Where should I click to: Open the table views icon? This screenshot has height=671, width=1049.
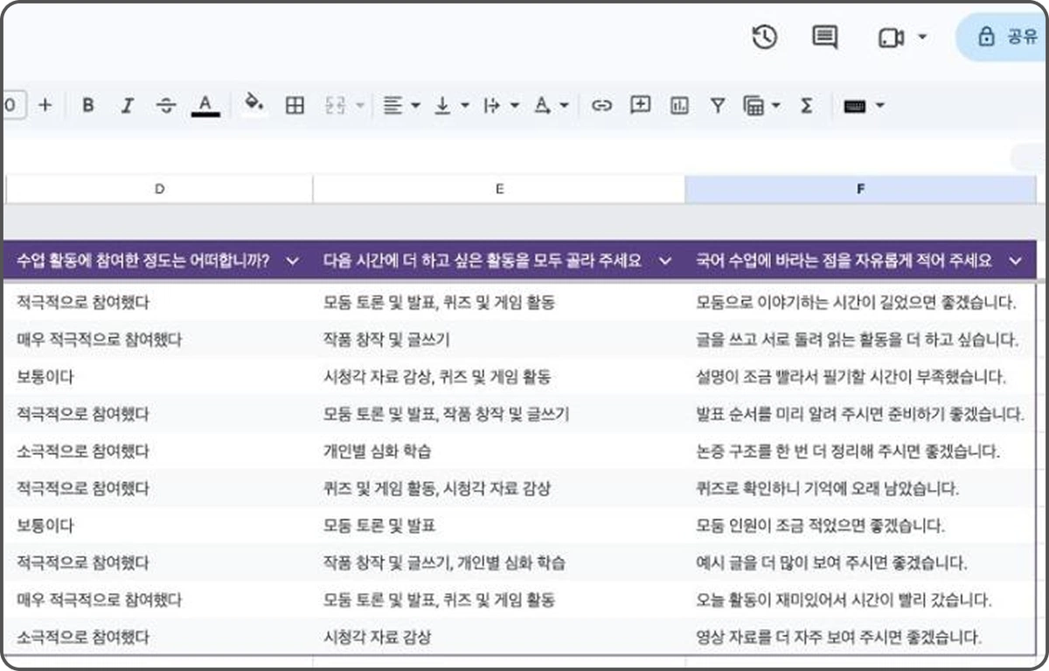point(754,105)
